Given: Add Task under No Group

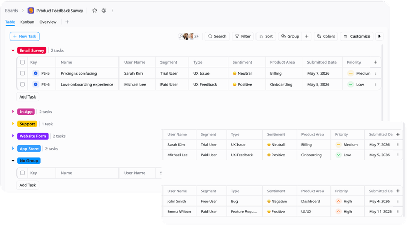Looking at the screenshot, I should click(27, 185).
